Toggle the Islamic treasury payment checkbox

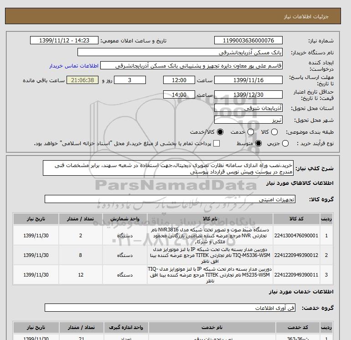click(x=217, y=143)
